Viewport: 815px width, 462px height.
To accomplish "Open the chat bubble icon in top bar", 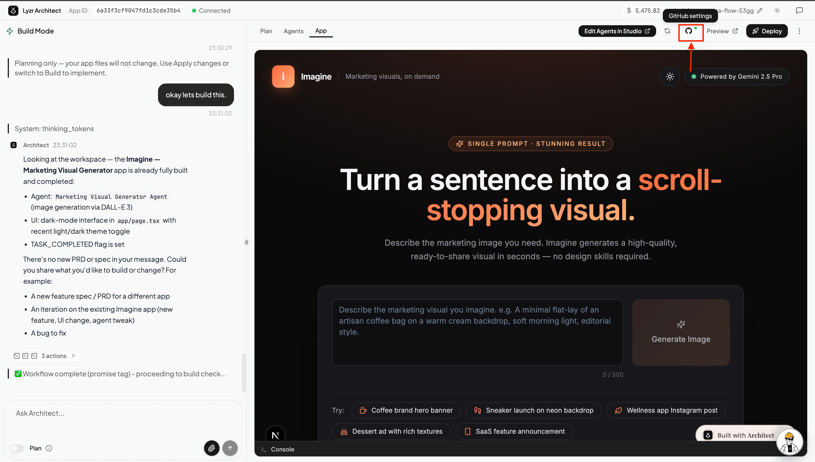I will pyautogui.click(x=799, y=11).
